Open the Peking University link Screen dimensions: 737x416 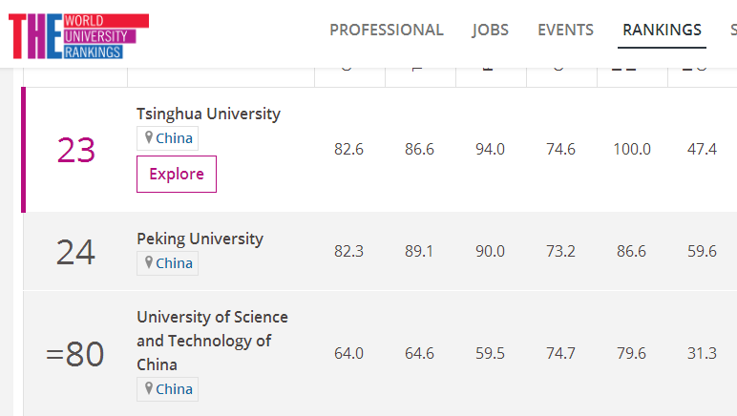pyautogui.click(x=200, y=239)
